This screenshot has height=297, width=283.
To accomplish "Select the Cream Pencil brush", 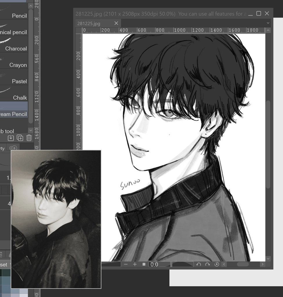I will [x=14, y=109].
